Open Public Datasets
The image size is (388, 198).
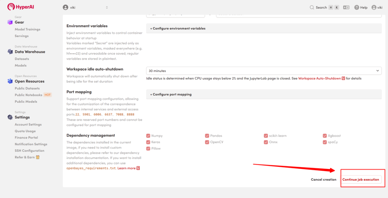click(27, 88)
